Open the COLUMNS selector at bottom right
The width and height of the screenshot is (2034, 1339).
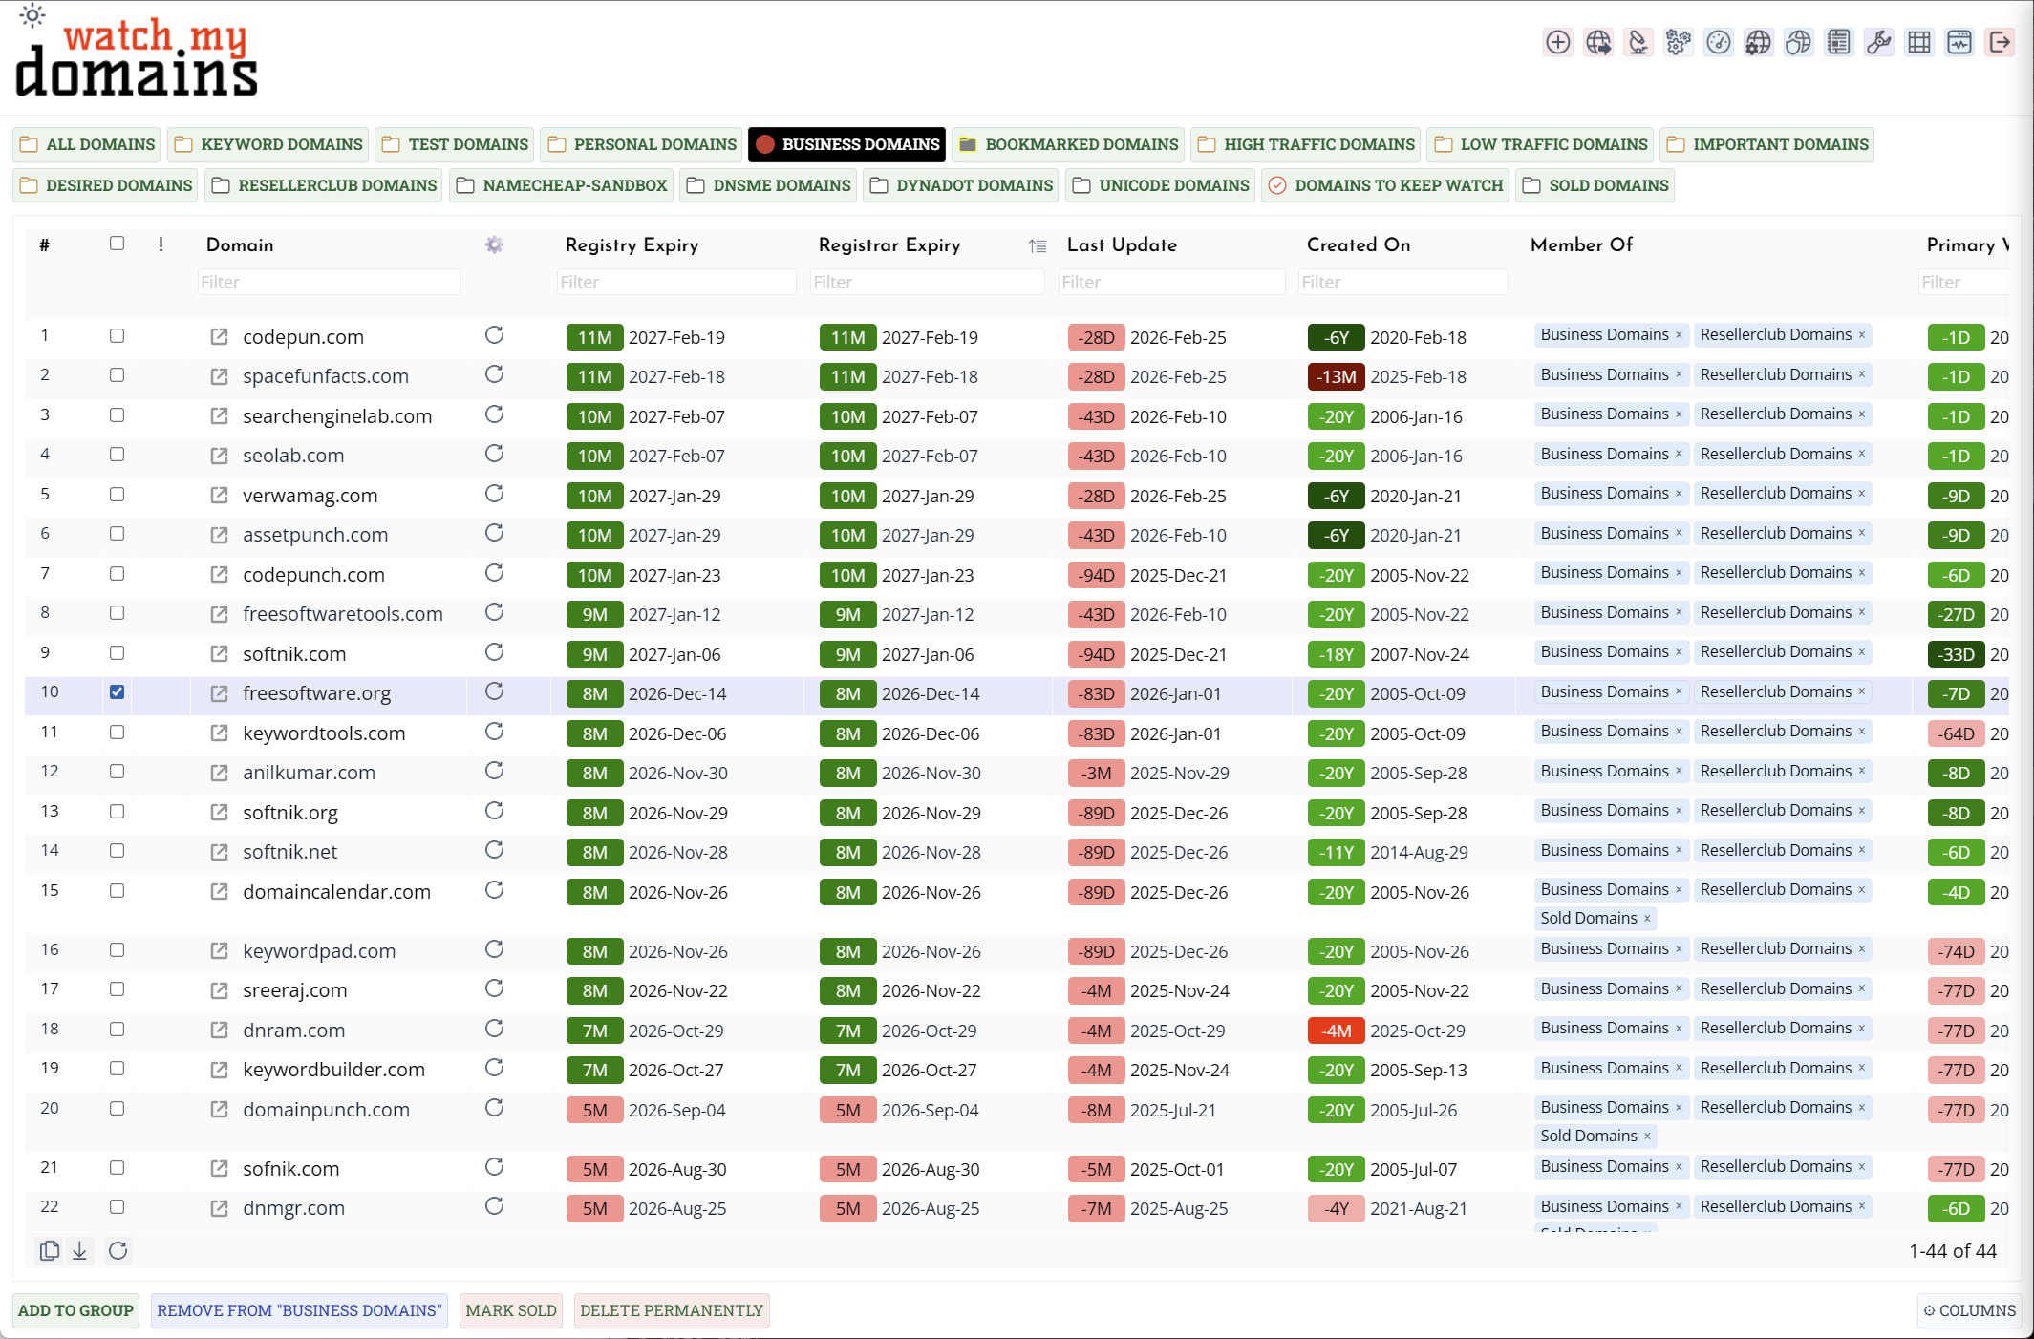coord(1968,1310)
